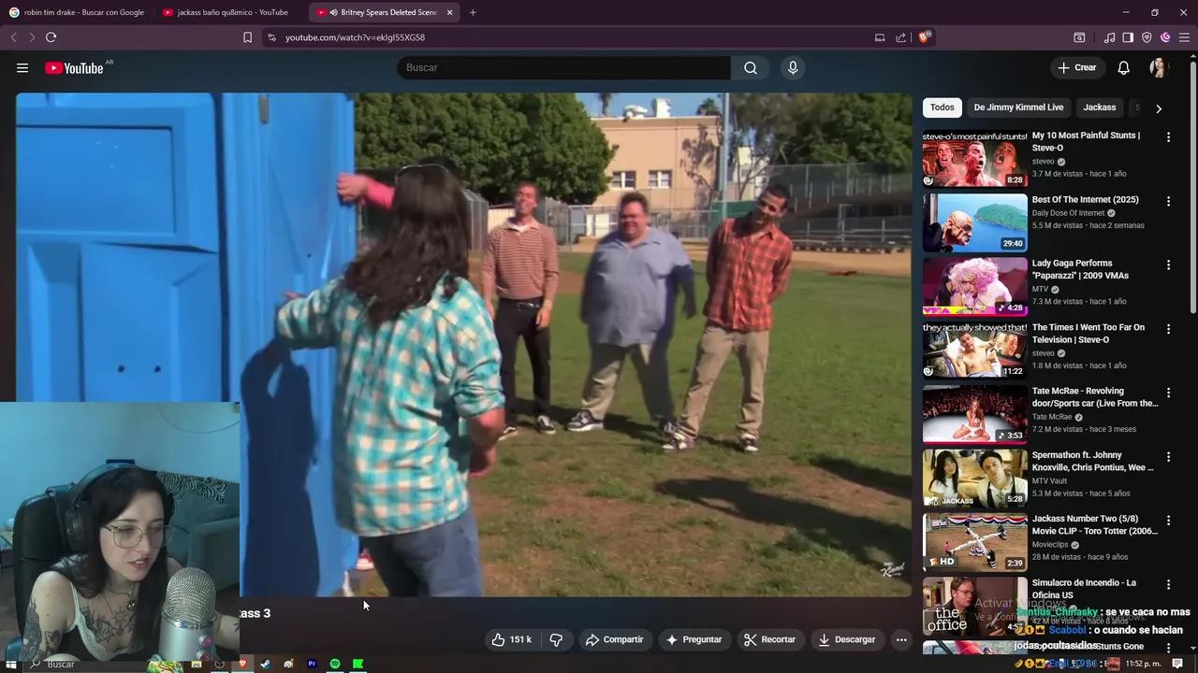Viewport: 1198px width, 673px height.
Task: Open Premiere Pro from the taskbar
Action: coord(312,664)
